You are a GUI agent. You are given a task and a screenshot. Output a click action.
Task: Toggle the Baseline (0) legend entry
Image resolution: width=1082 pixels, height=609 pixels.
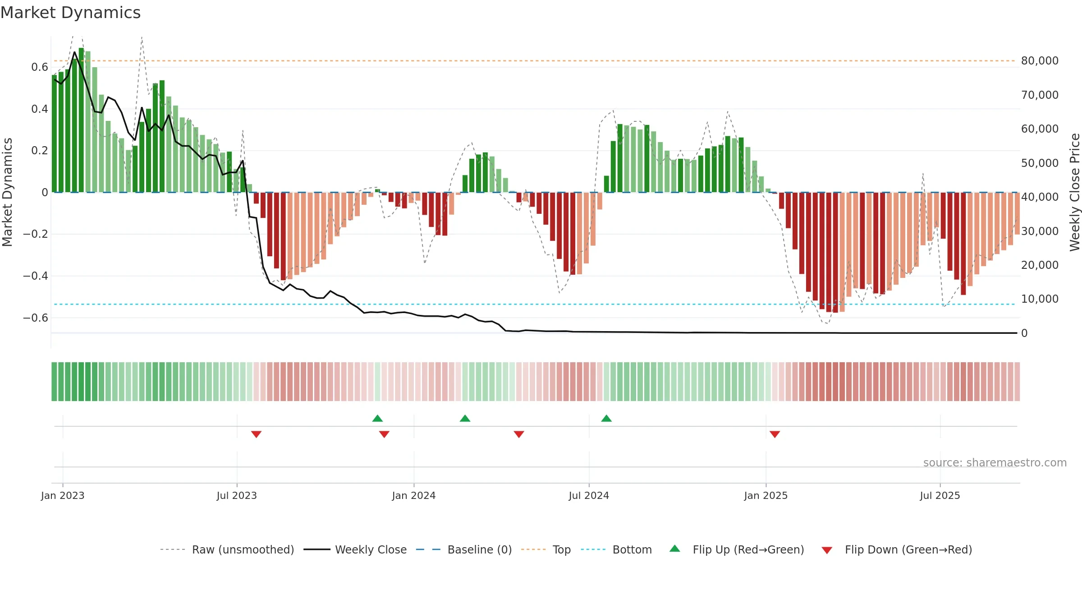pyautogui.click(x=463, y=549)
